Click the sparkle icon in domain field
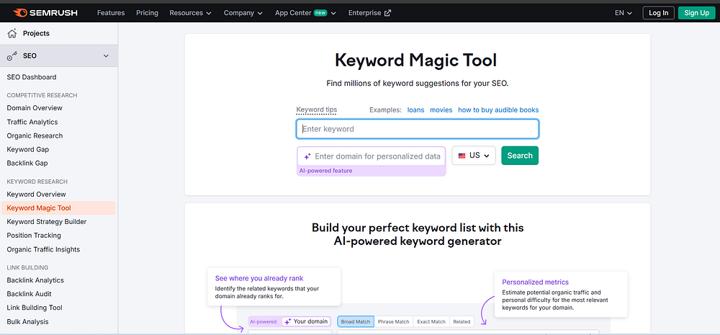720x335 pixels. pos(307,156)
